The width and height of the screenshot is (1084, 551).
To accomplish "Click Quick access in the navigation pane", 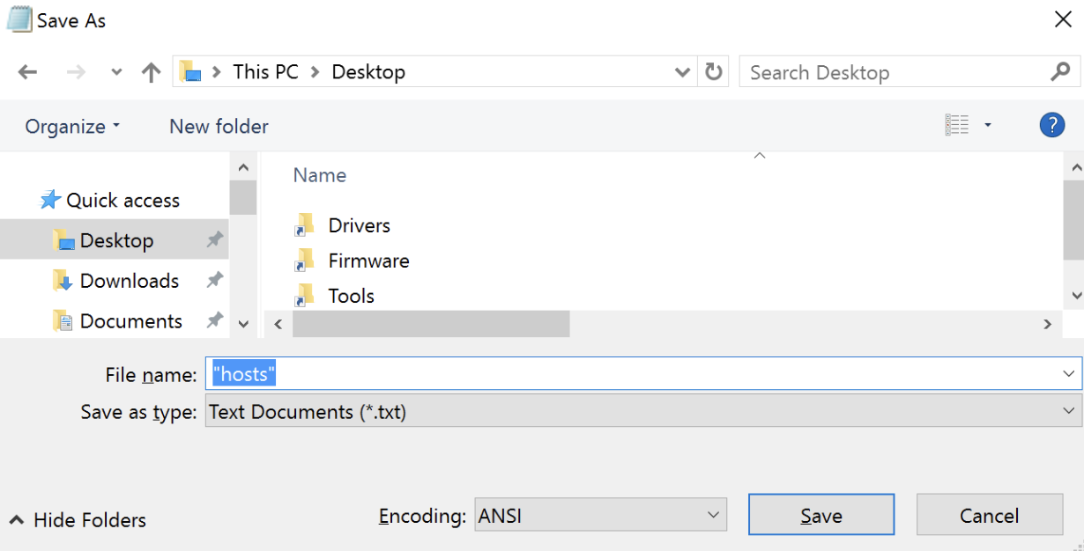I will pyautogui.click(x=123, y=199).
